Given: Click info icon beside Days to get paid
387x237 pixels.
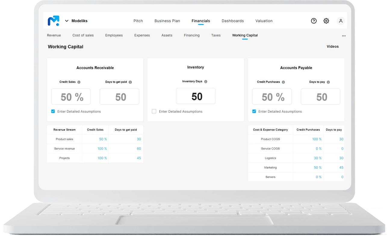Looking at the screenshot, I should pos(130,82).
